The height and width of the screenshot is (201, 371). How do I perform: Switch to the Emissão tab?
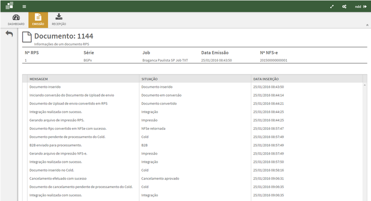[x=38, y=20]
